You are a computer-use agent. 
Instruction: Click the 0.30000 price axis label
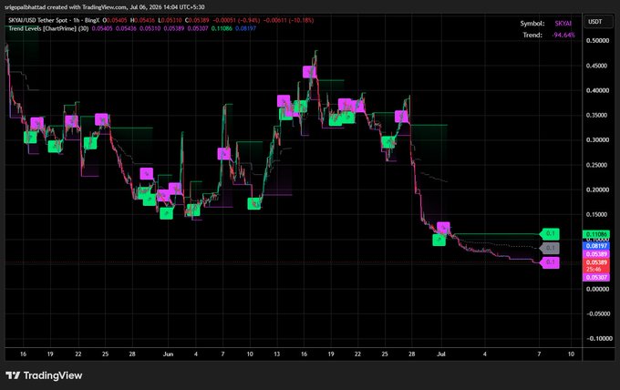click(x=597, y=140)
